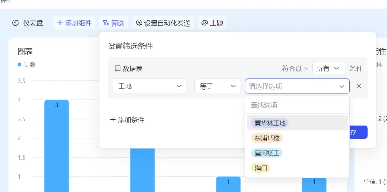Select the 东浦15楼 option

[x=297, y=138]
